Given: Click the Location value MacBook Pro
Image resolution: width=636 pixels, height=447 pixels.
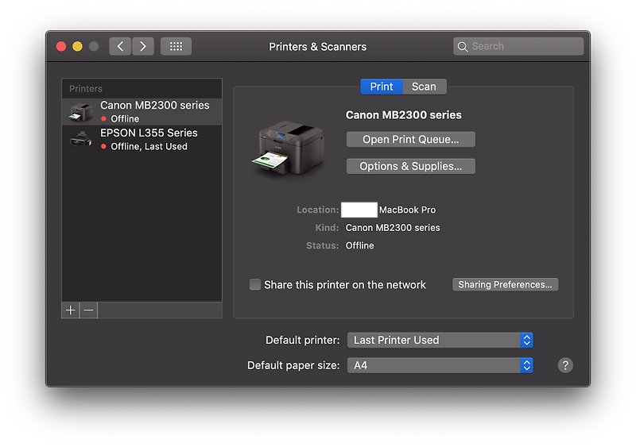Looking at the screenshot, I should (x=407, y=210).
